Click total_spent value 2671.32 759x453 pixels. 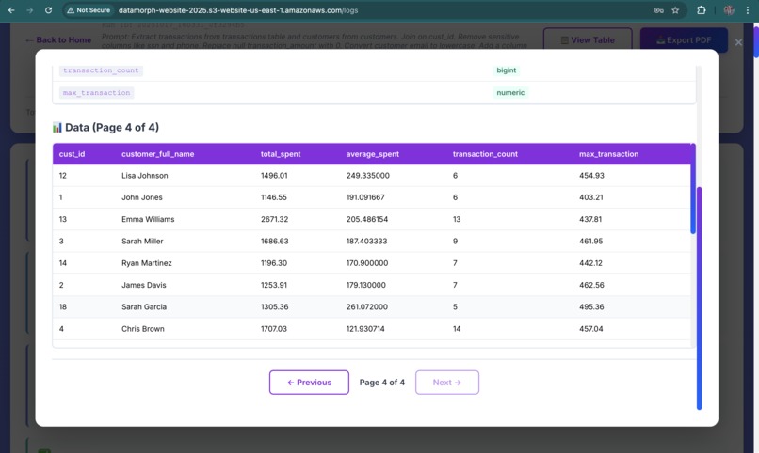(x=274, y=219)
